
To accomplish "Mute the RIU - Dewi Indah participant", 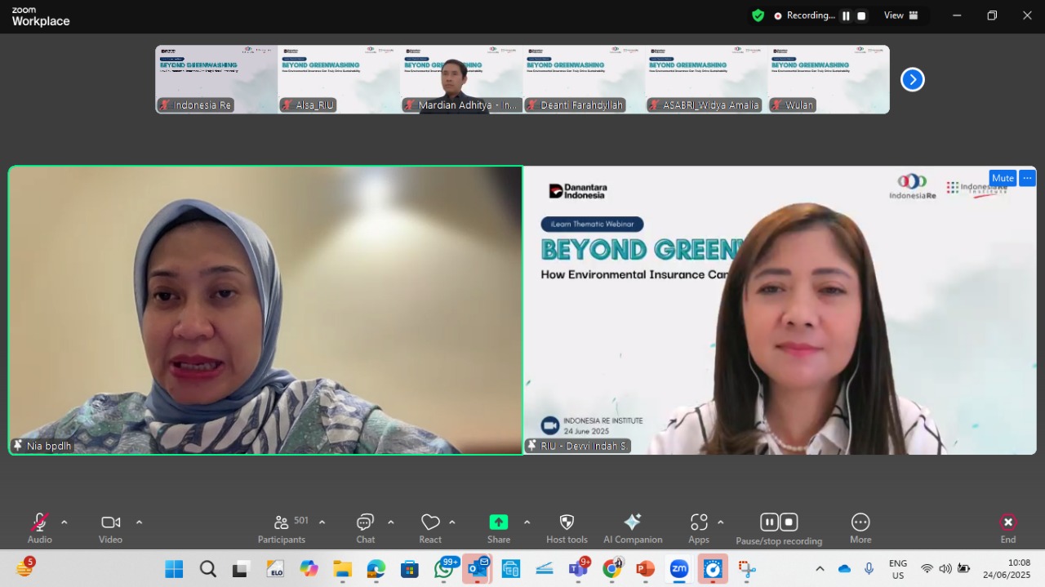I will point(1003,178).
